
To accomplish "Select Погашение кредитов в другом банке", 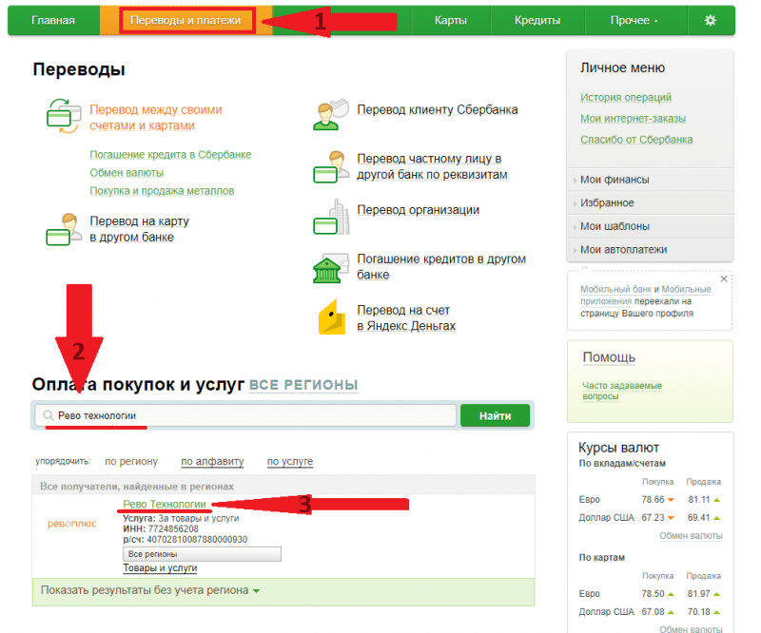I will click(441, 266).
